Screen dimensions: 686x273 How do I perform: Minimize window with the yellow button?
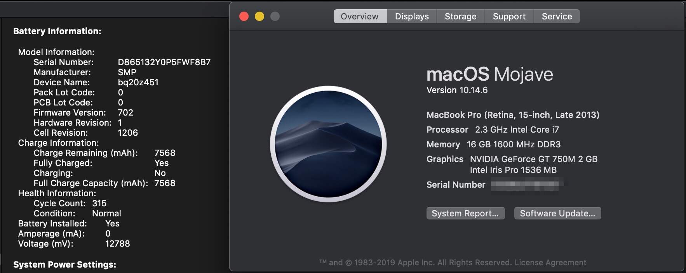259,16
